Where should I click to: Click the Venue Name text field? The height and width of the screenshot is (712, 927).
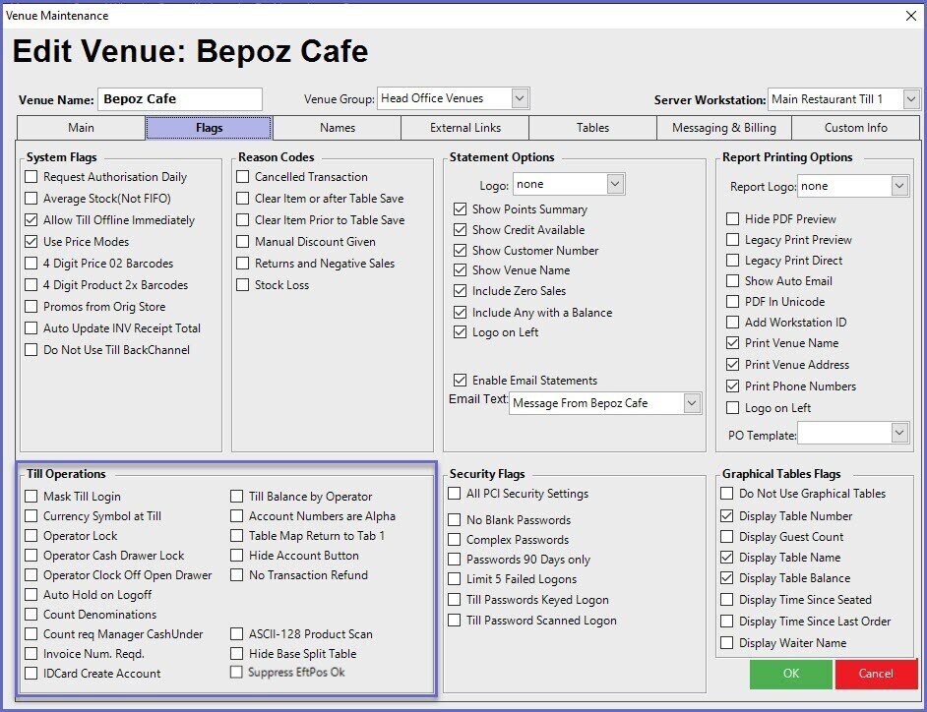coord(179,99)
